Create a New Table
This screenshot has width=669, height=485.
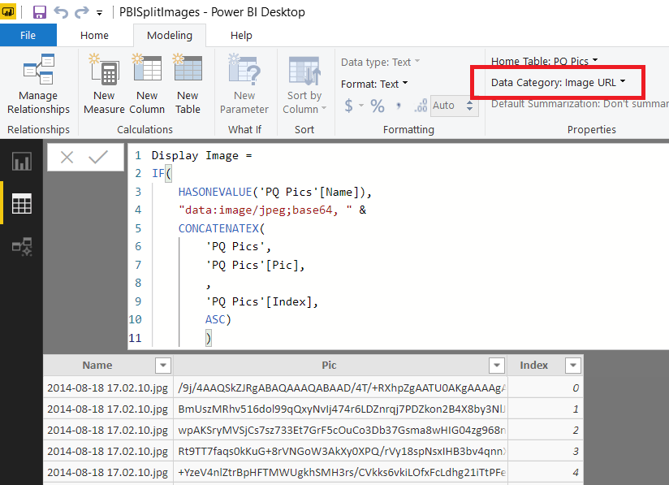[188, 84]
